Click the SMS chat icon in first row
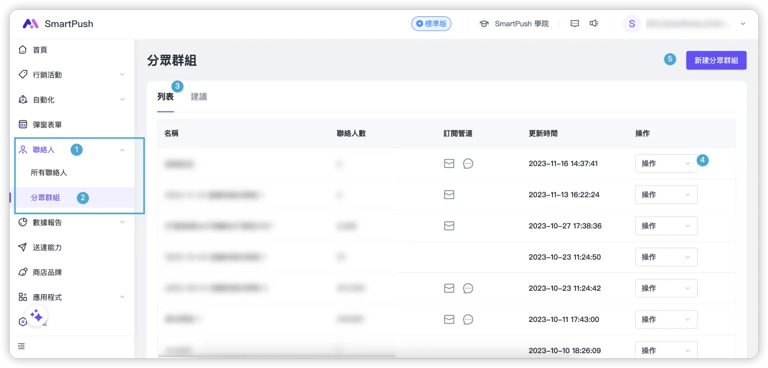768x368 pixels. (468, 164)
